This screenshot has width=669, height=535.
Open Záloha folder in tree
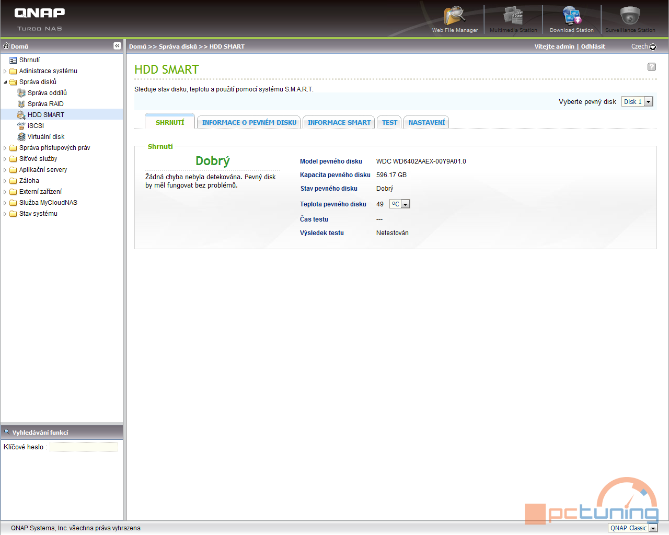pos(29,181)
